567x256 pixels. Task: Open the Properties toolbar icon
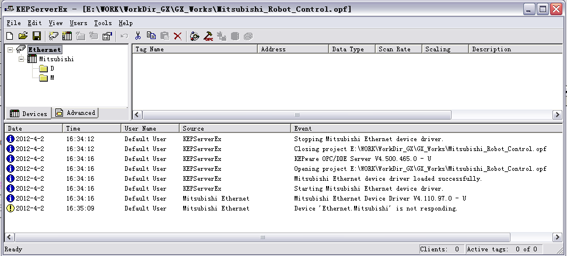[x=107, y=36]
